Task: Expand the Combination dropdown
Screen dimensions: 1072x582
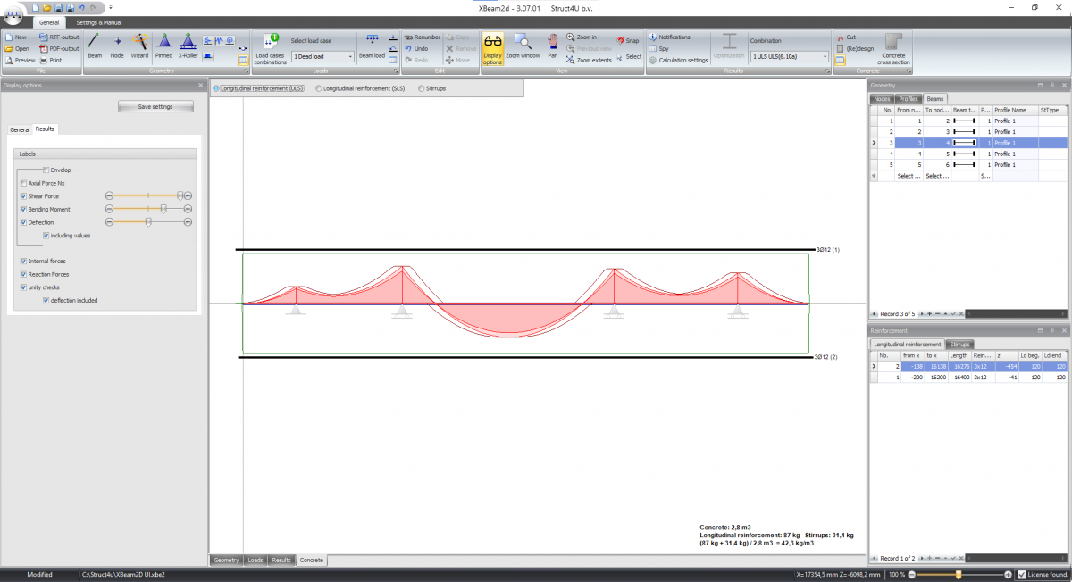Action: click(x=788, y=56)
